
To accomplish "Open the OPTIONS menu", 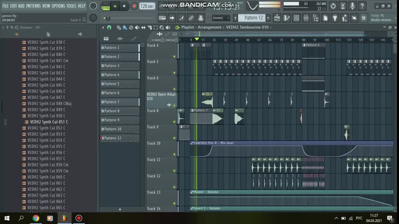I will 58,5.
